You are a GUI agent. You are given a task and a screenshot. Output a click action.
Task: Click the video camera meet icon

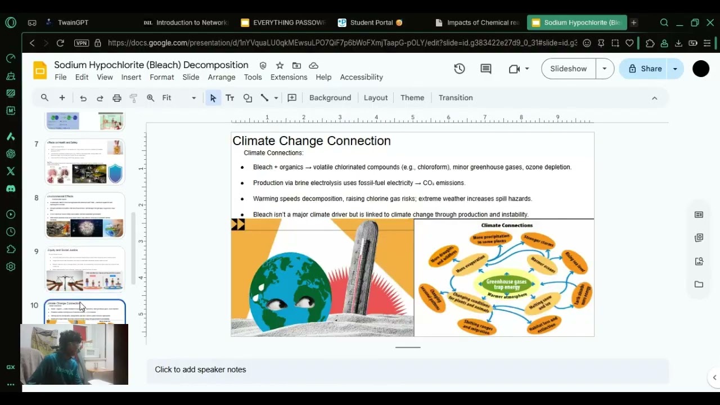click(x=514, y=69)
